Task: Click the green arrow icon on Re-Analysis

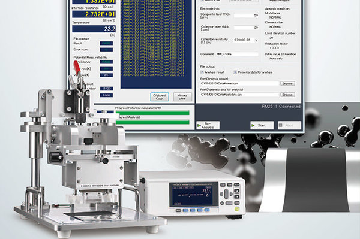Action: (x=199, y=126)
